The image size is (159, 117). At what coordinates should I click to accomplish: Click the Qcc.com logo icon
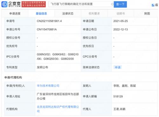(4, 4)
